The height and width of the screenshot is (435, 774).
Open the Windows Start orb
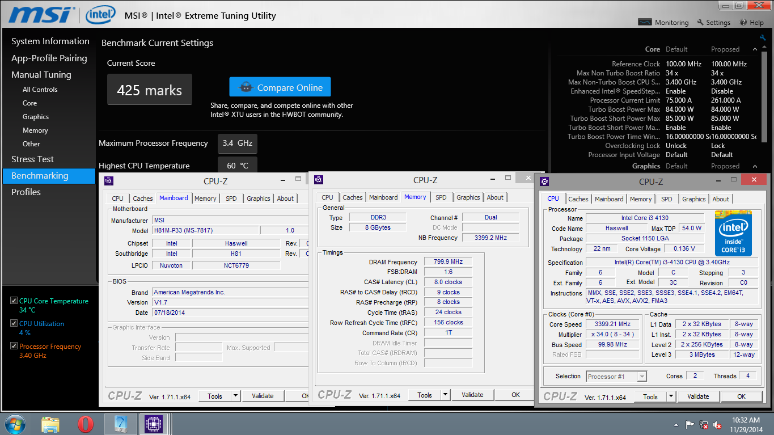tap(15, 424)
